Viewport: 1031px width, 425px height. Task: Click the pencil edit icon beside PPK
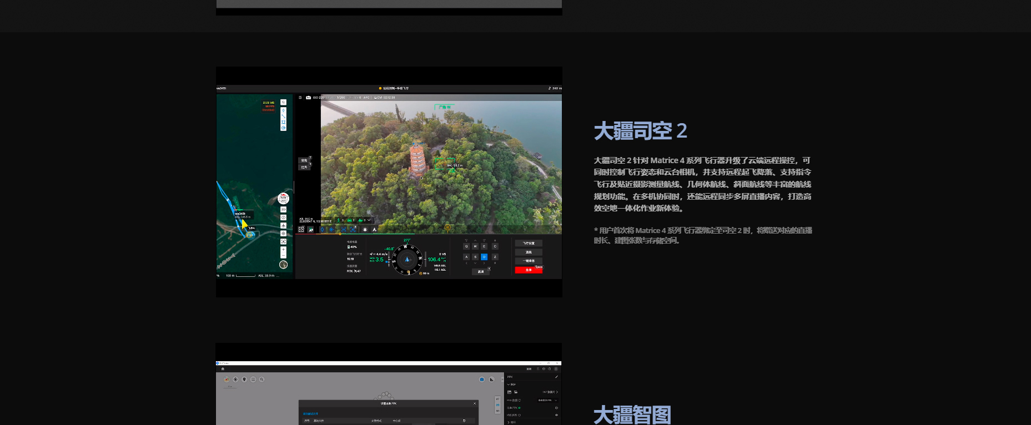pyautogui.click(x=556, y=377)
